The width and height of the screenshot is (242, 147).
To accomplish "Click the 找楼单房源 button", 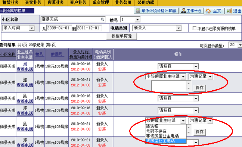I will coord(122,36).
